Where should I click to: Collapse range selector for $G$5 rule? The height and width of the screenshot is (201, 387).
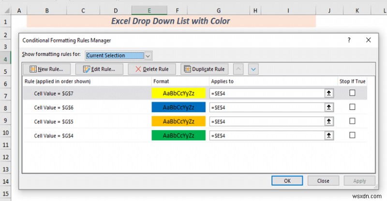[329, 121]
